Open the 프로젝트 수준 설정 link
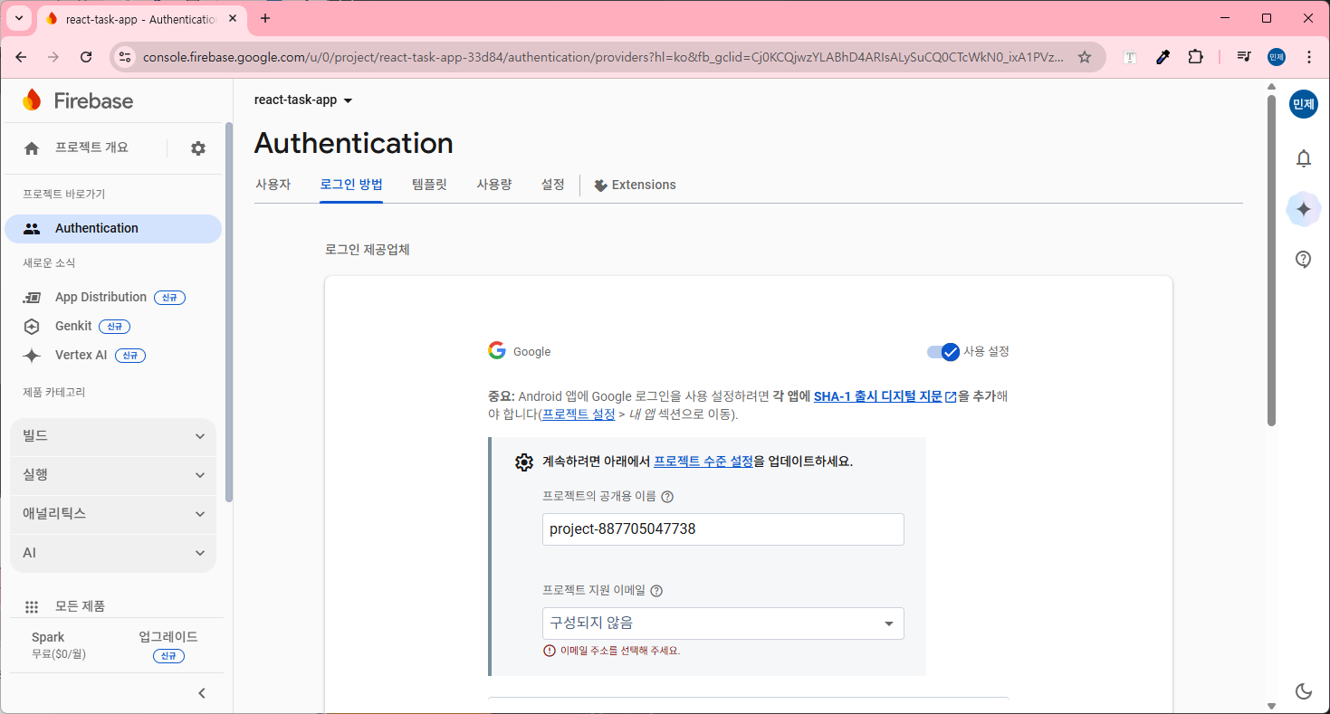This screenshot has height=714, width=1330. (x=703, y=462)
